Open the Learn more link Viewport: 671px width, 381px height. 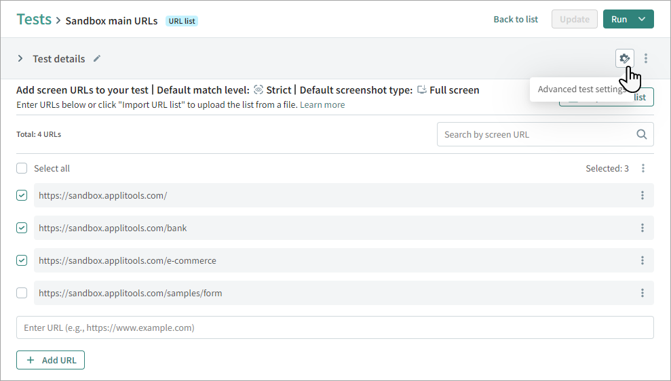(x=322, y=105)
